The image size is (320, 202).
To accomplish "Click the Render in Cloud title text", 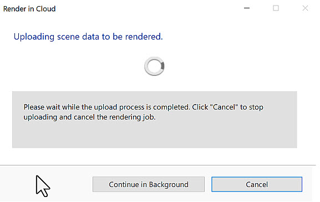I will coord(29,9).
